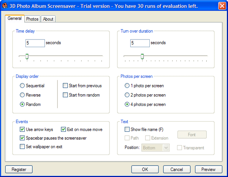Click the app icon in title bar

pos(5,5)
